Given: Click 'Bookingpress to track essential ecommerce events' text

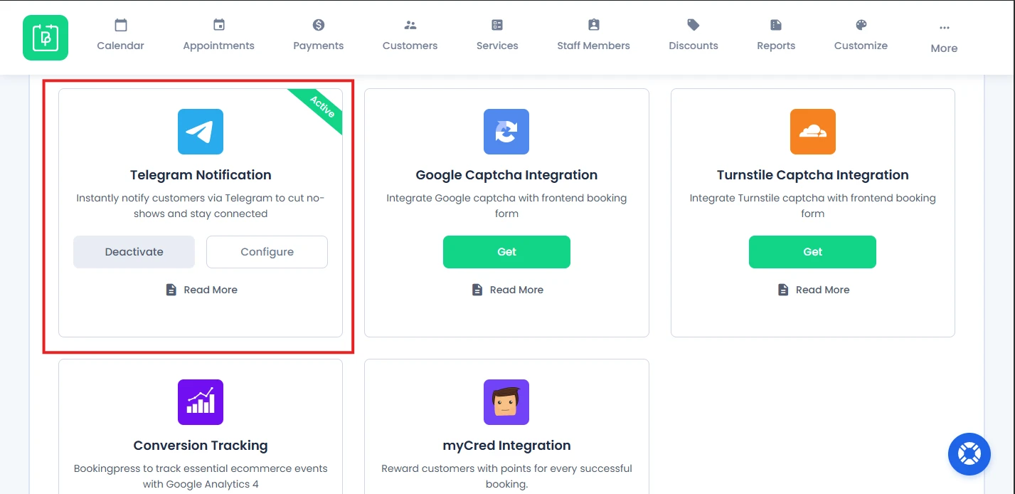Looking at the screenshot, I should pos(201,476).
